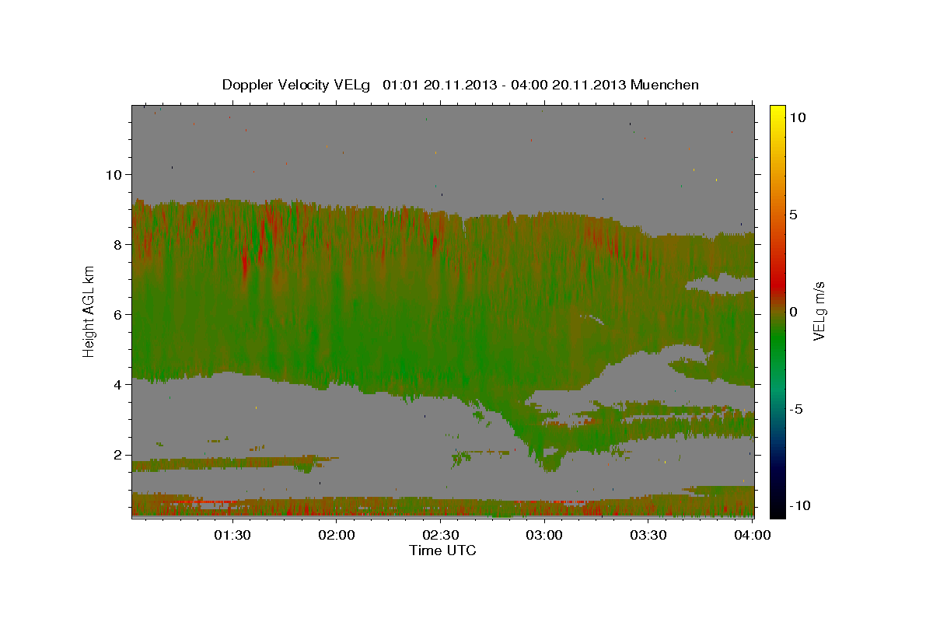Click the plot title "Doppler Velocity VELg"
Viewport: 933px width, 622px height.
[295, 85]
